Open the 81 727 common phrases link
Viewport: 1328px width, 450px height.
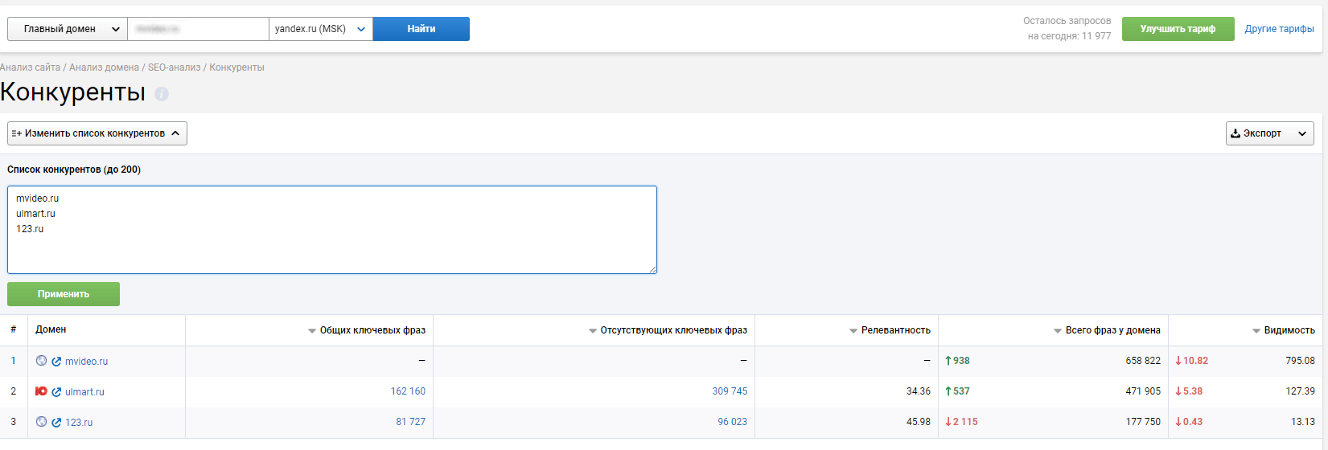410,422
